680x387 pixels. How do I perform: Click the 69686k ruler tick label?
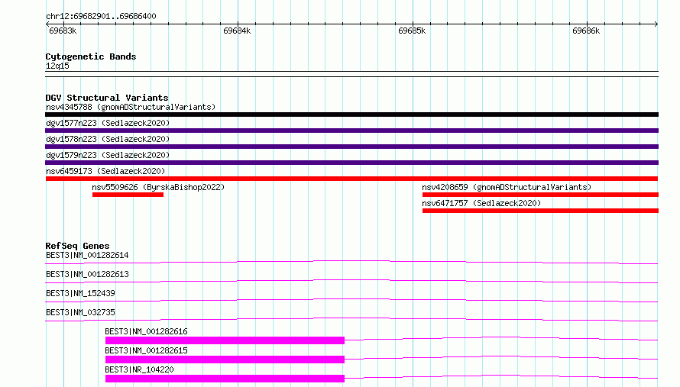pyautogui.click(x=586, y=31)
